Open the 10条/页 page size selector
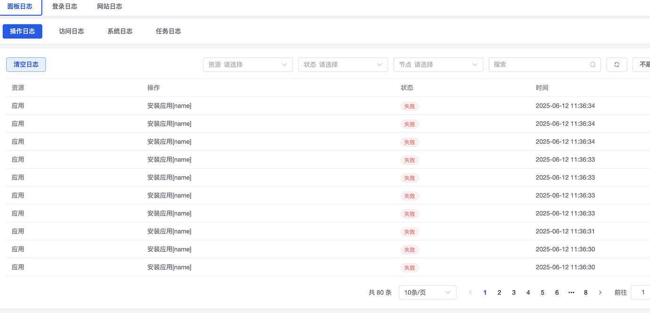The height and width of the screenshot is (313, 650). click(427, 292)
